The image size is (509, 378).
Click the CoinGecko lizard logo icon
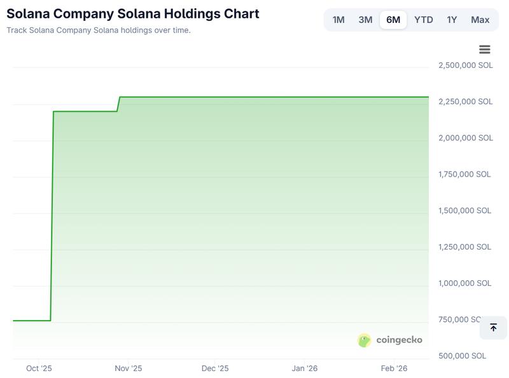click(364, 340)
